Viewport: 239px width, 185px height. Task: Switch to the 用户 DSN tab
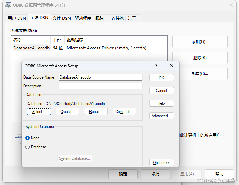coord(17,18)
